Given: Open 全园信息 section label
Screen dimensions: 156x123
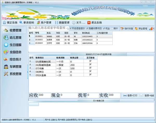Looking at the screenshot, I should [16, 52].
